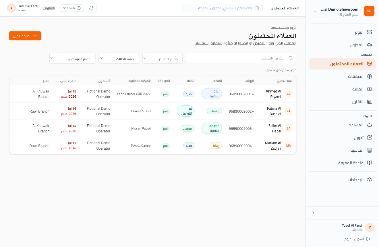Click the knowledge base book icon

point(370,163)
